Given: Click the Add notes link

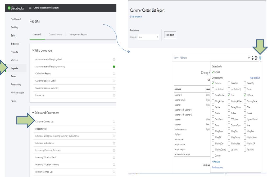Looking at the screenshot, I should (x=183, y=58).
